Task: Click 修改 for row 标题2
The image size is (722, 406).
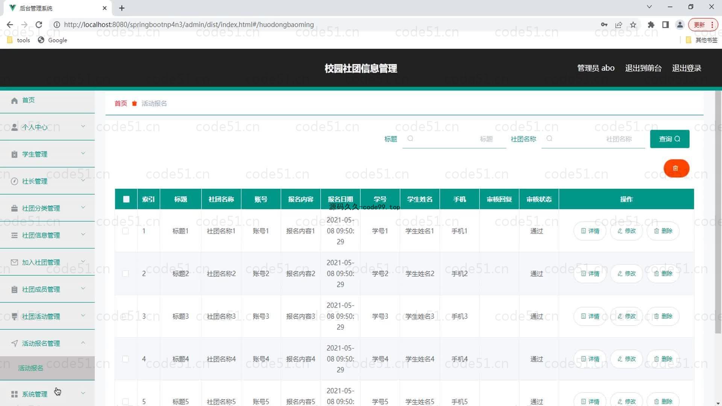Action: pyautogui.click(x=626, y=274)
